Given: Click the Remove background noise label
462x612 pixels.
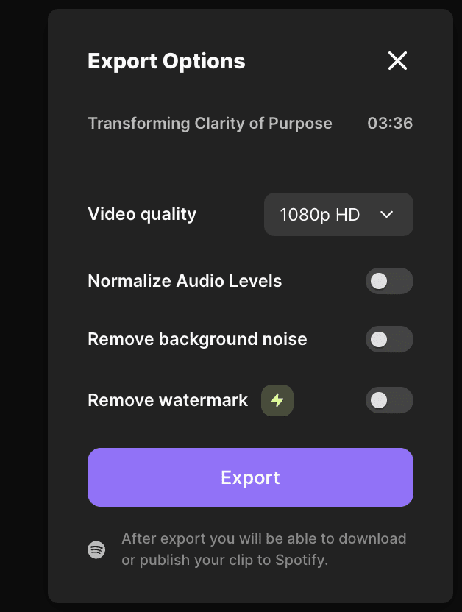Looking at the screenshot, I should click(x=197, y=339).
